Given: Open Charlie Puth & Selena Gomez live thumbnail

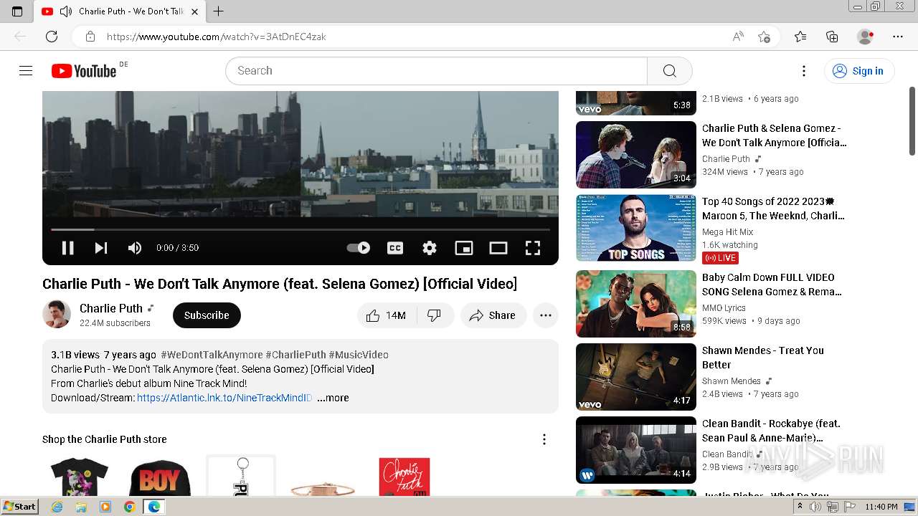Looking at the screenshot, I should (x=636, y=155).
